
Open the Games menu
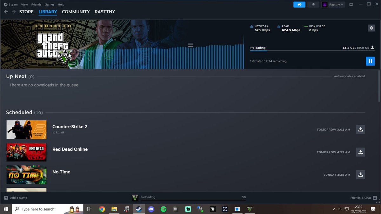pyautogui.click(x=50, y=4)
